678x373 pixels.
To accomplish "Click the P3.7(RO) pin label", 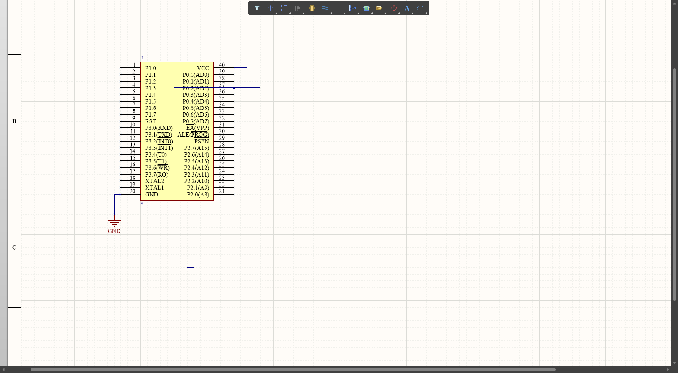I will click(157, 175).
